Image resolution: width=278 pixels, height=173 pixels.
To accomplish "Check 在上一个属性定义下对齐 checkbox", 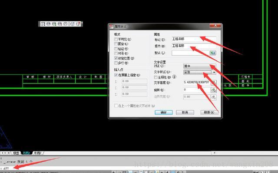I will coord(116,106).
